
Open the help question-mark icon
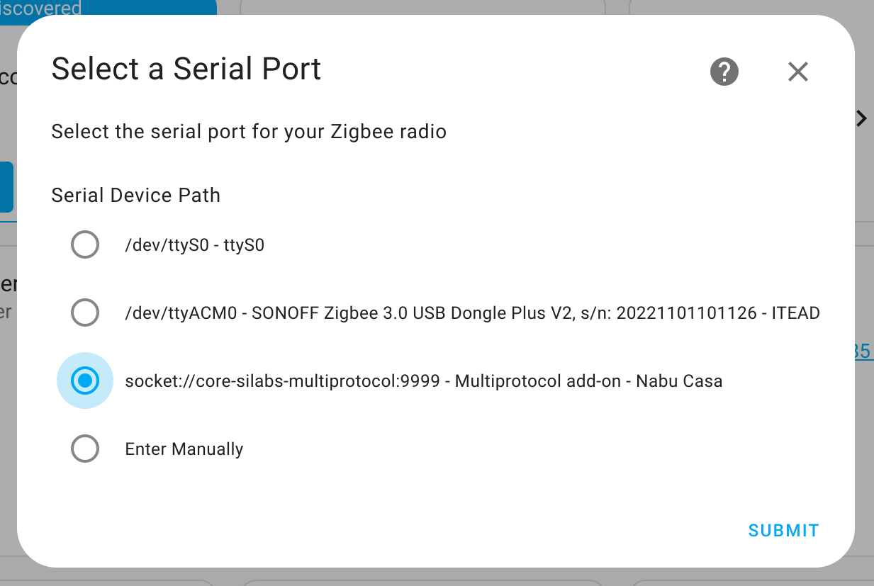724,72
